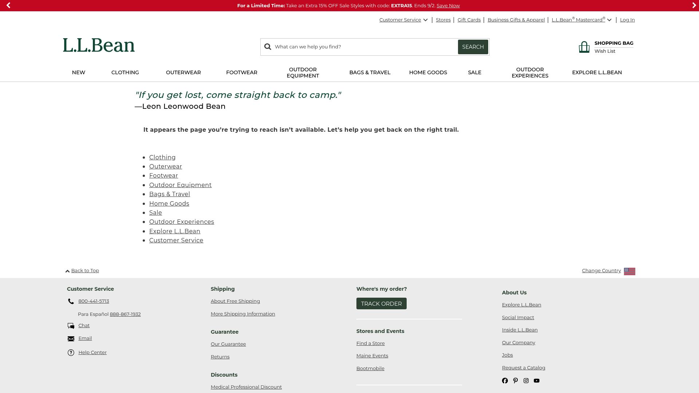Screen dimensions: 699x393
Task: Click the Back to Top link
Action: pyautogui.click(x=85, y=271)
